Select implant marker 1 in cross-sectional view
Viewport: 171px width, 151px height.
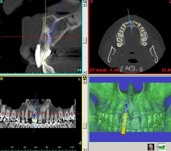[50, 34]
